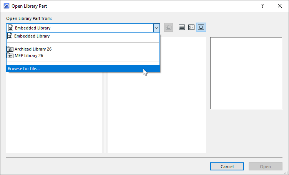Choose MEP Library 26 from the list

pos(29,56)
